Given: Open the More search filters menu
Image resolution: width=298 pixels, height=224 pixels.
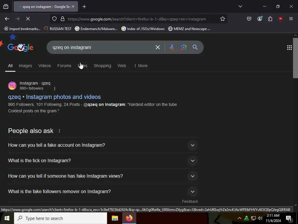Looking at the screenshot, I should click(141, 66).
